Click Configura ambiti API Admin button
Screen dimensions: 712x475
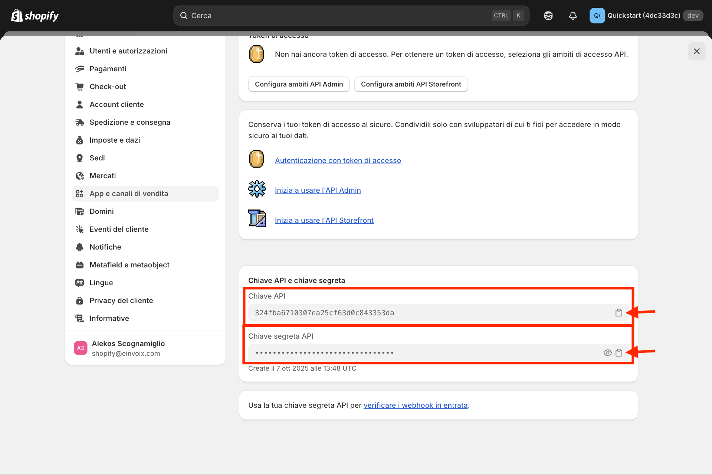click(x=299, y=84)
